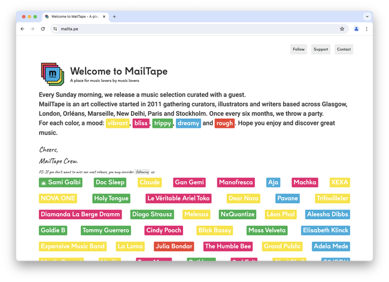Open the Moss Velveta episode
The width and height of the screenshot is (389, 282).
[x=267, y=231]
